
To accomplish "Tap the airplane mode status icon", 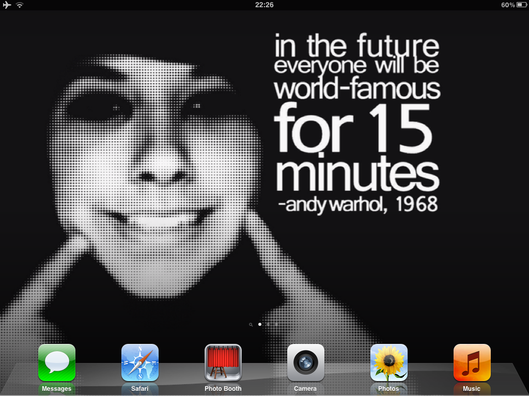I will click(x=7, y=5).
